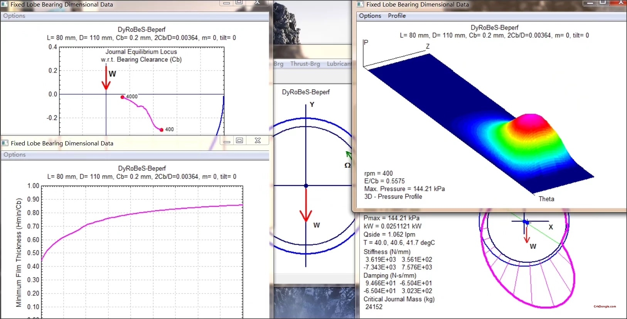
Task: Close the Journal Equilibrium Locus window
Action: click(258, 2)
